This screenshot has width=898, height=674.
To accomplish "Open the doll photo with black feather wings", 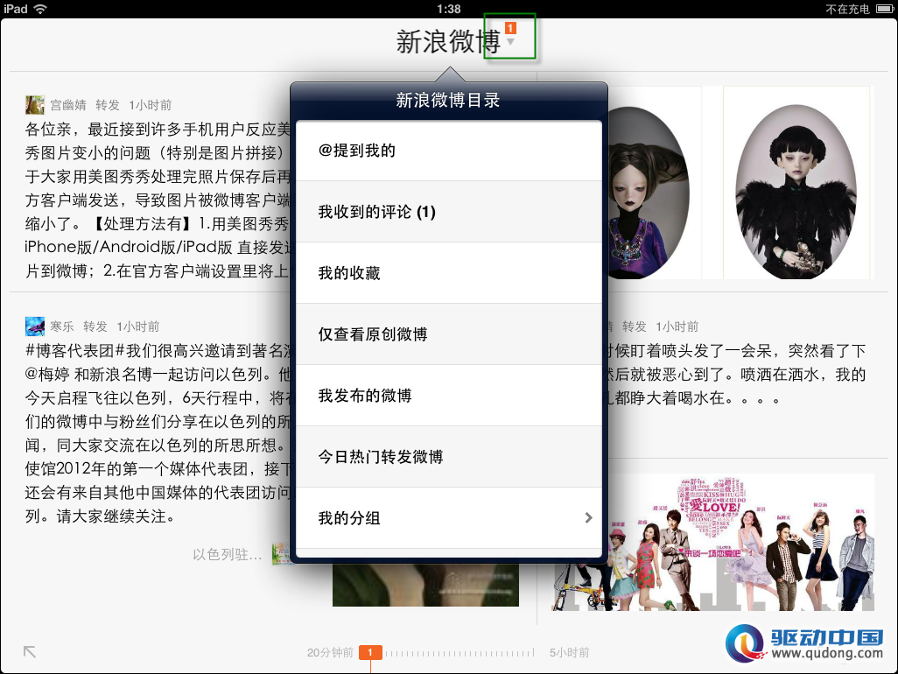I will 796,183.
